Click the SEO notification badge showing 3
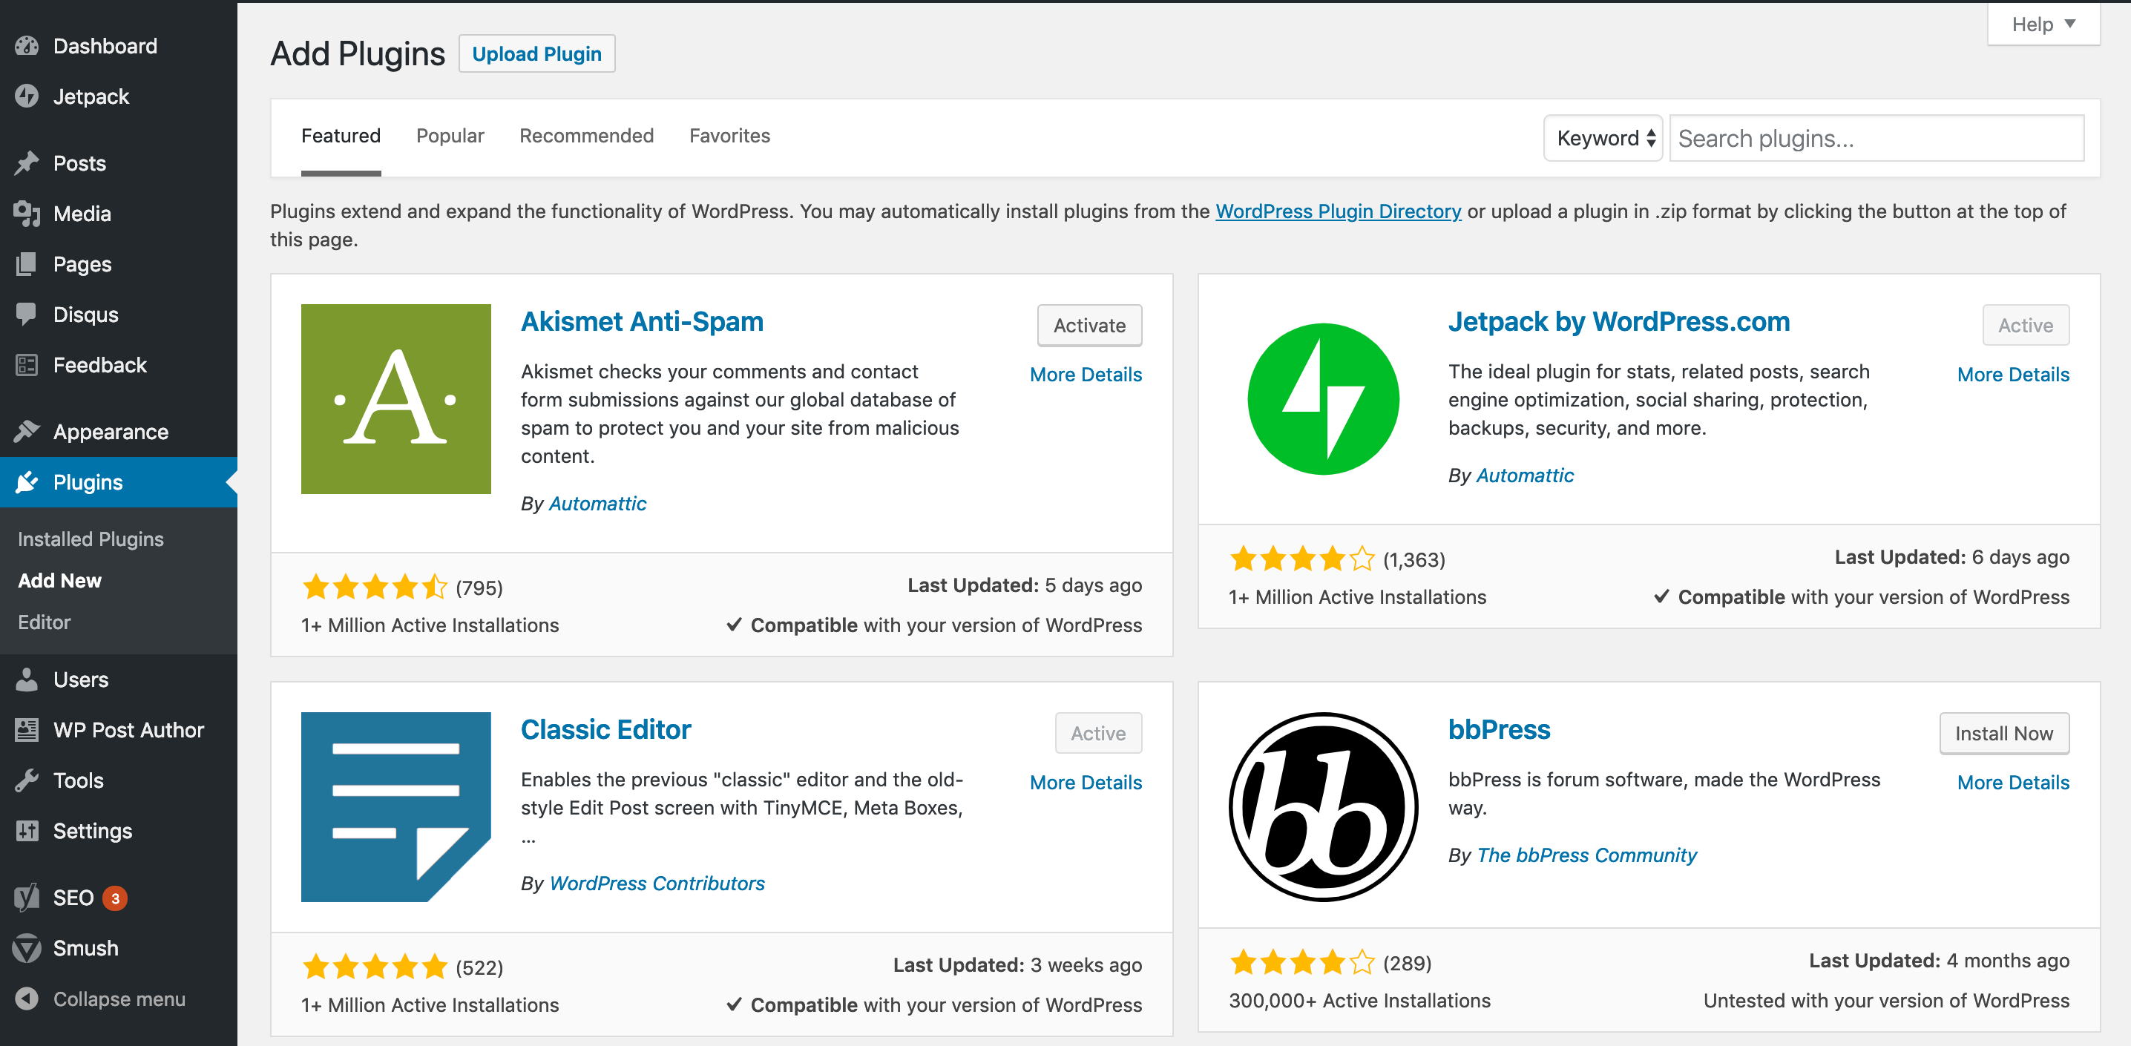Screen dimensions: 2131x1046 [x=115, y=898]
